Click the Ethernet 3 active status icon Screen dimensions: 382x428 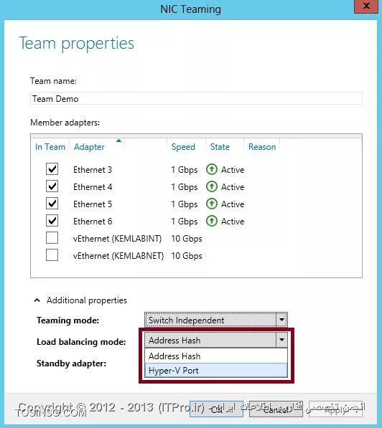[x=212, y=169]
